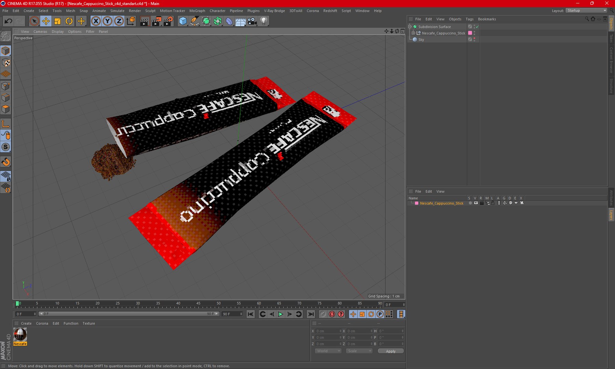This screenshot has width=615, height=369.
Task: Toggle Autokeying button
Action: point(332,314)
